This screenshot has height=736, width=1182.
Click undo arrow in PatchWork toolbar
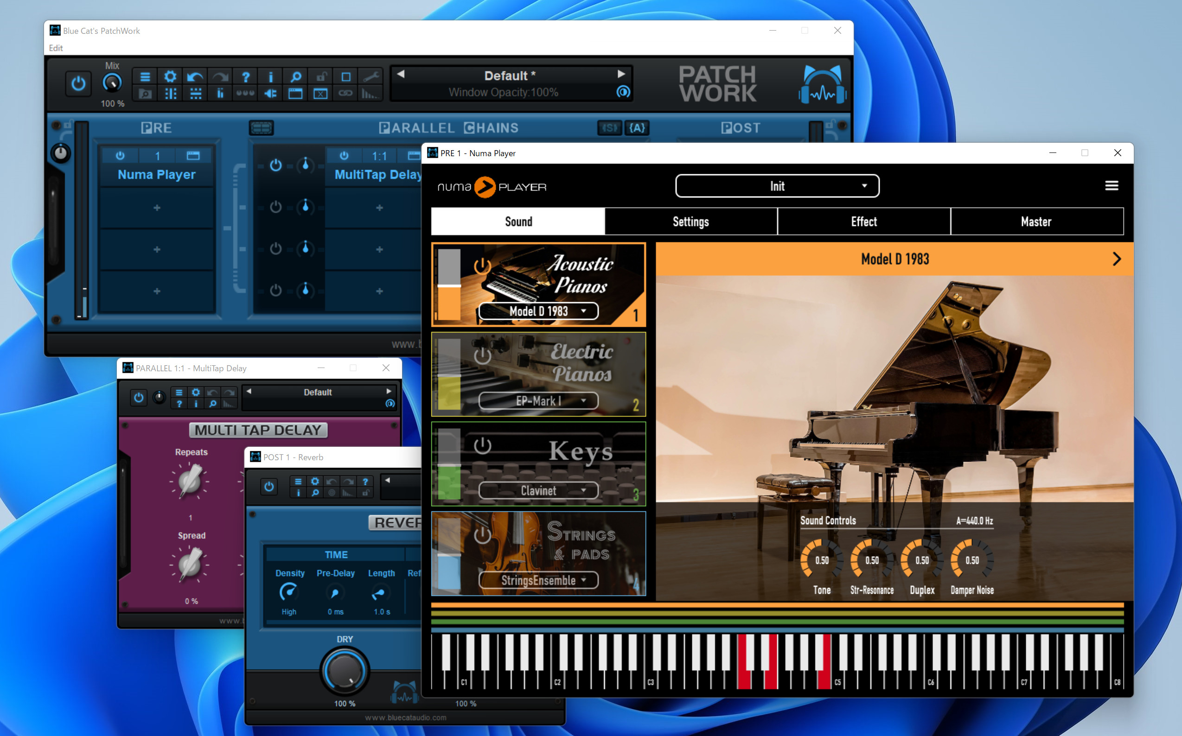[195, 76]
